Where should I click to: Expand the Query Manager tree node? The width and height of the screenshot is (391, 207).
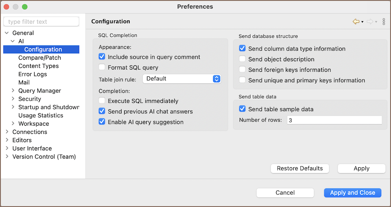13,91
